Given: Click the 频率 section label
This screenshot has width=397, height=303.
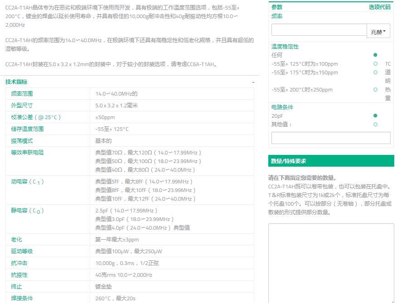Looking at the screenshot, I should (x=277, y=16).
